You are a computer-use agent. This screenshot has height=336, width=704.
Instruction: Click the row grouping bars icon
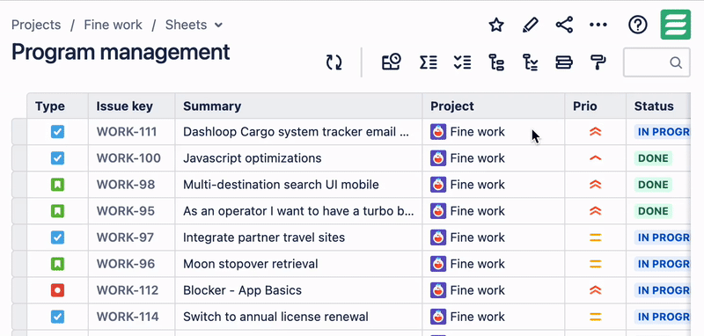point(564,62)
